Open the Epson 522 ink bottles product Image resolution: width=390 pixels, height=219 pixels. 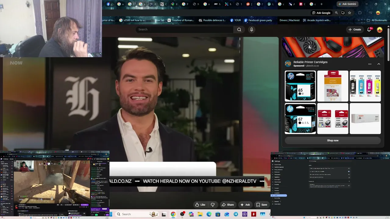[x=365, y=86]
